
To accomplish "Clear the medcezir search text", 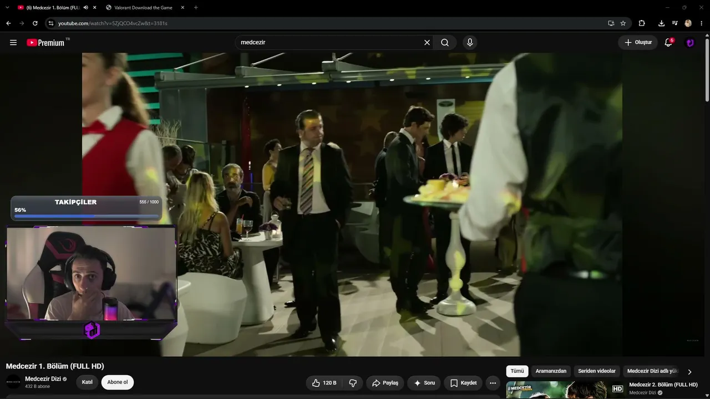I will (427, 43).
